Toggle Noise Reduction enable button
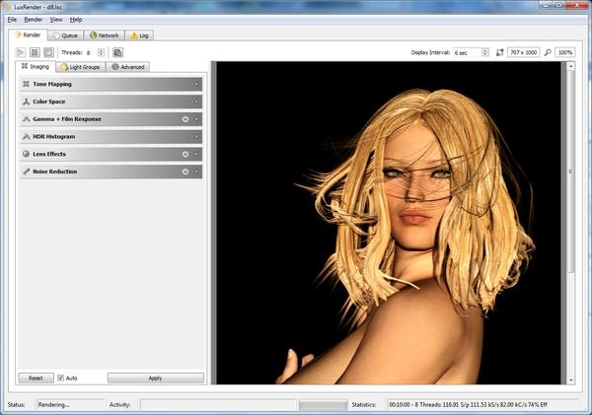This screenshot has height=415, width=592. [x=185, y=172]
